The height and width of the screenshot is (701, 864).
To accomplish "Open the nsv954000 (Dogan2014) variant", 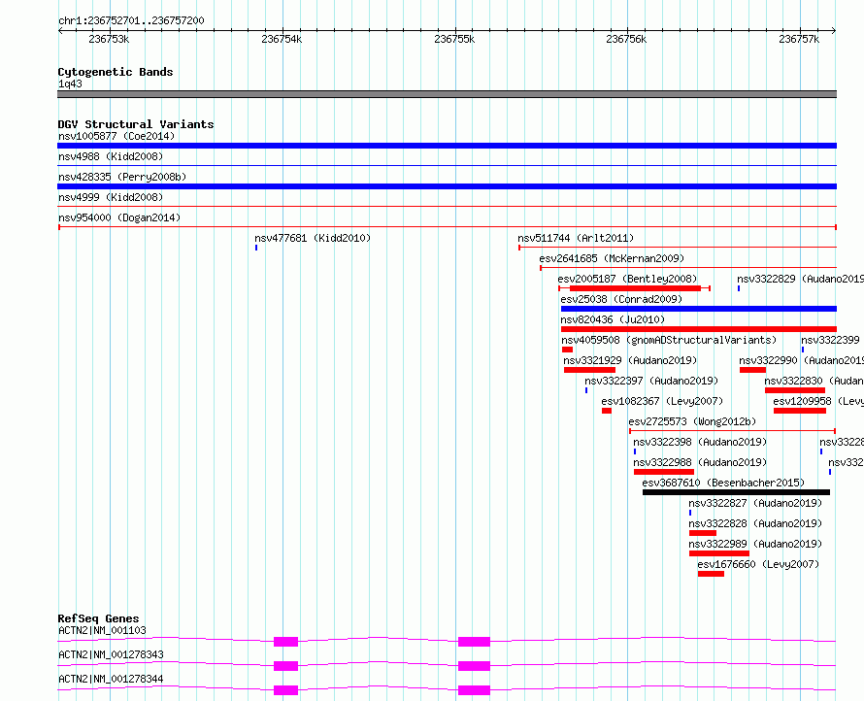I will coord(119,217).
